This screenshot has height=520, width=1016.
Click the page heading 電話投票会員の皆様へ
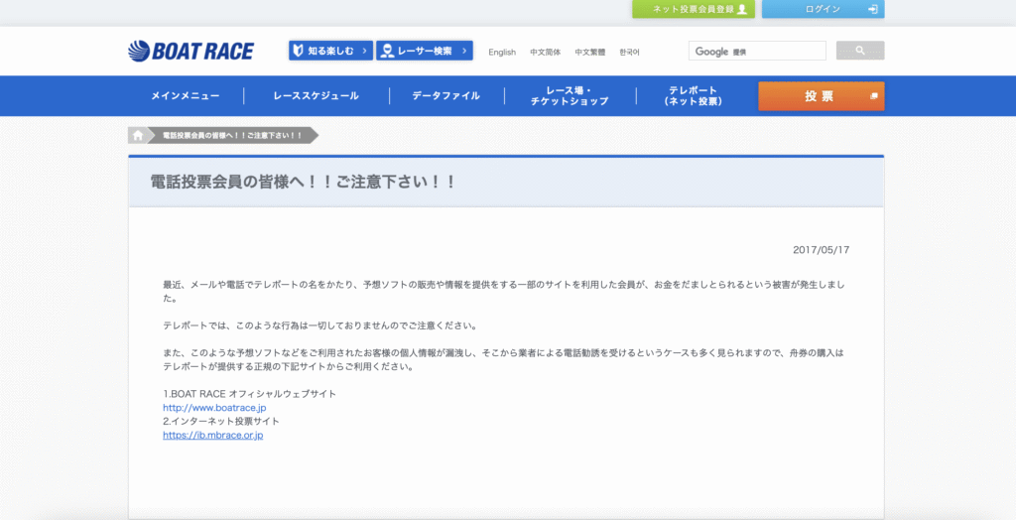point(304,182)
